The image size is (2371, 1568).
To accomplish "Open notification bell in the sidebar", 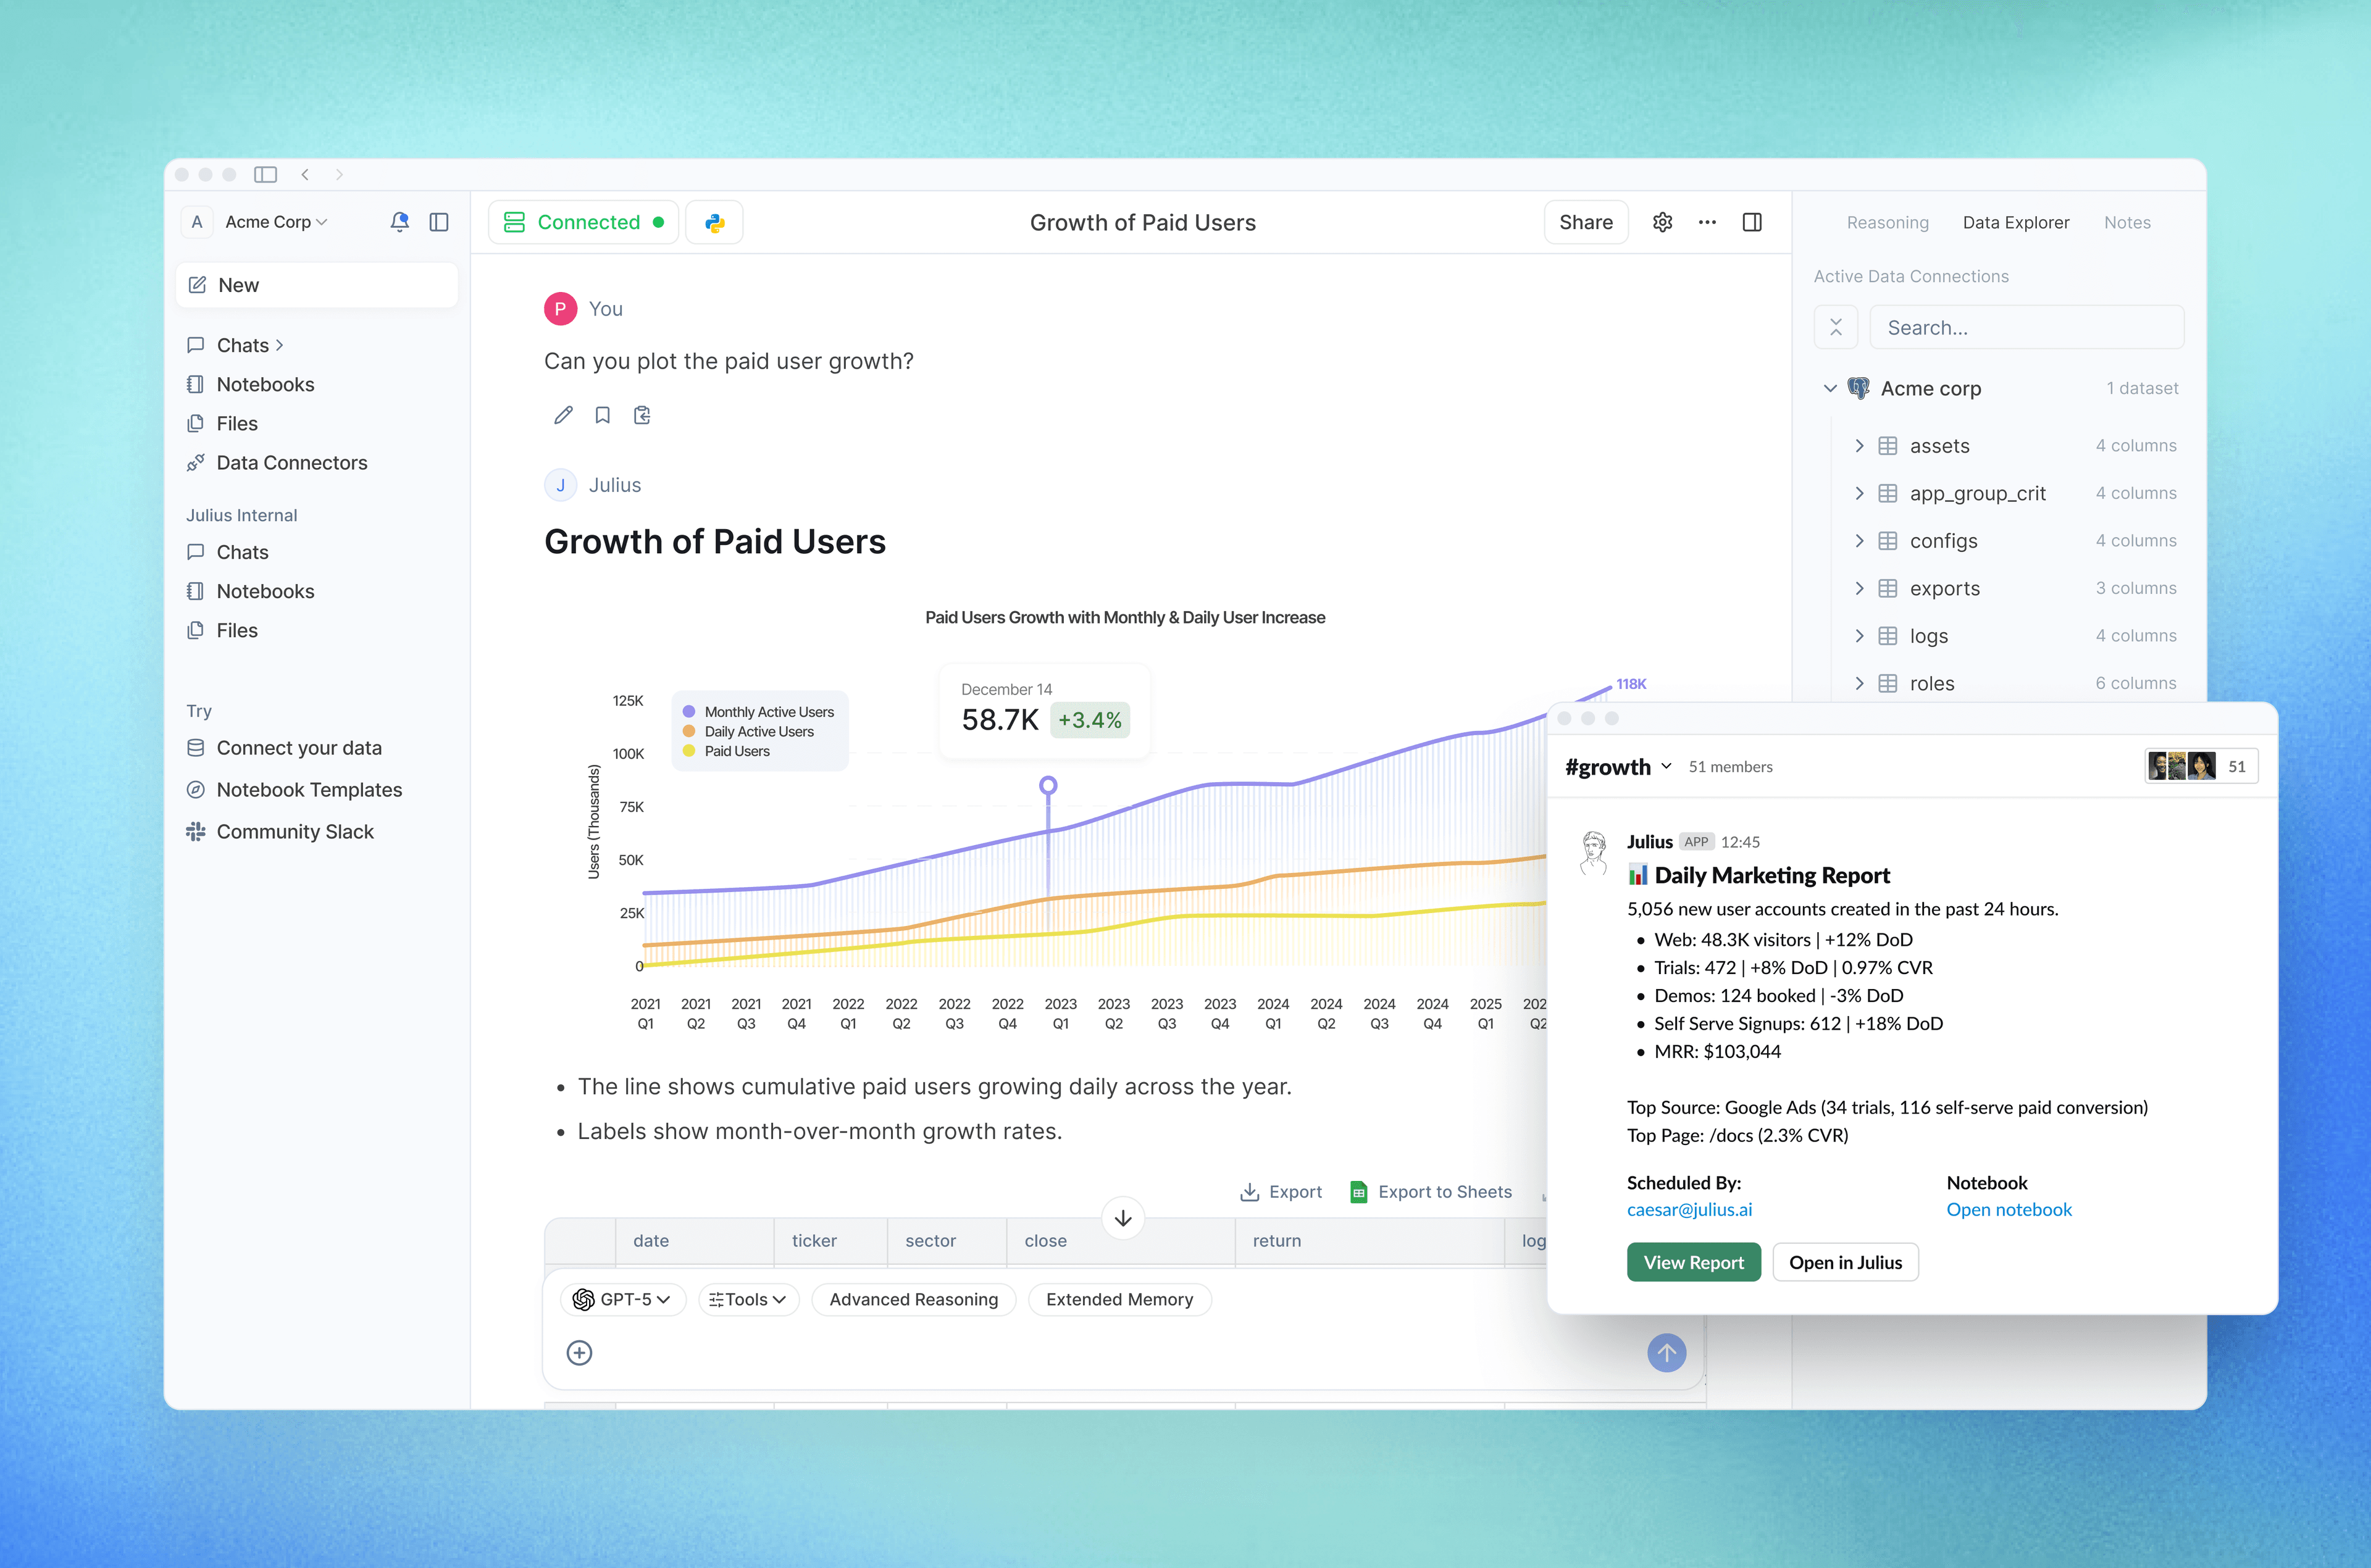I will (399, 222).
